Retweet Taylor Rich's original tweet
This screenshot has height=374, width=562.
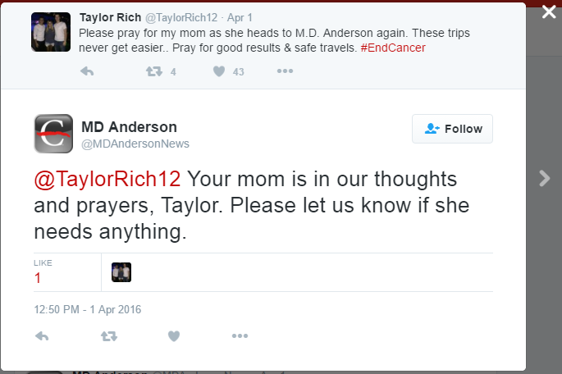(153, 71)
